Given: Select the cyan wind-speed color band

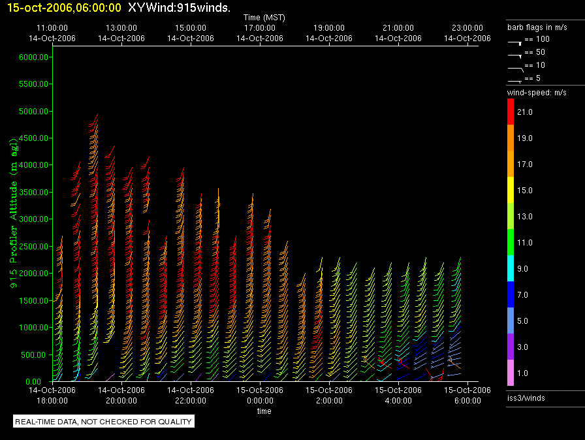Looking at the screenshot, I should [511, 268].
